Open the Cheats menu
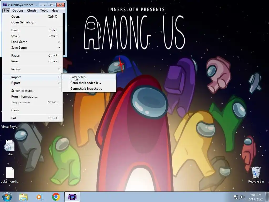This screenshot has height=202, width=269. click(x=32, y=11)
